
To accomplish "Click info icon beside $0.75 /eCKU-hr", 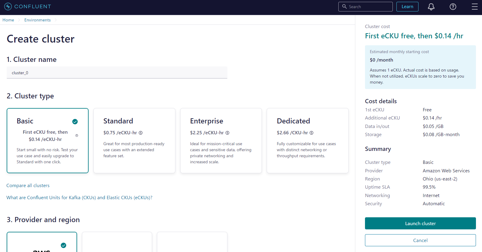I will (141, 133).
